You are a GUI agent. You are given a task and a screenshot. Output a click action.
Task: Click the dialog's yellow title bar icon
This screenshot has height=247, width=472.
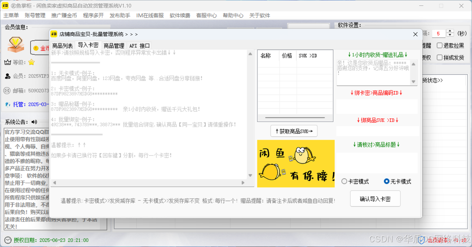[x=54, y=34]
